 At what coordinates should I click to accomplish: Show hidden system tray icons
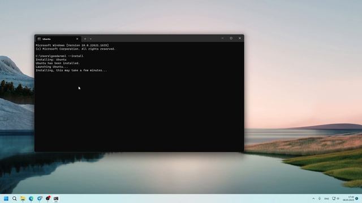click(x=313, y=198)
